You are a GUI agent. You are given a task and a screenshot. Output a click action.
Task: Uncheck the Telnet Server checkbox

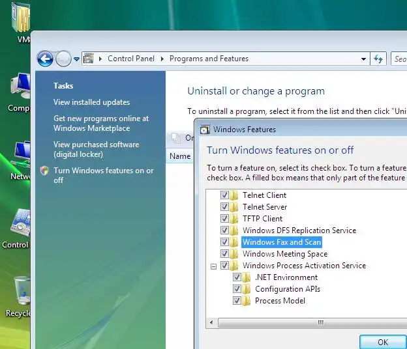click(224, 207)
